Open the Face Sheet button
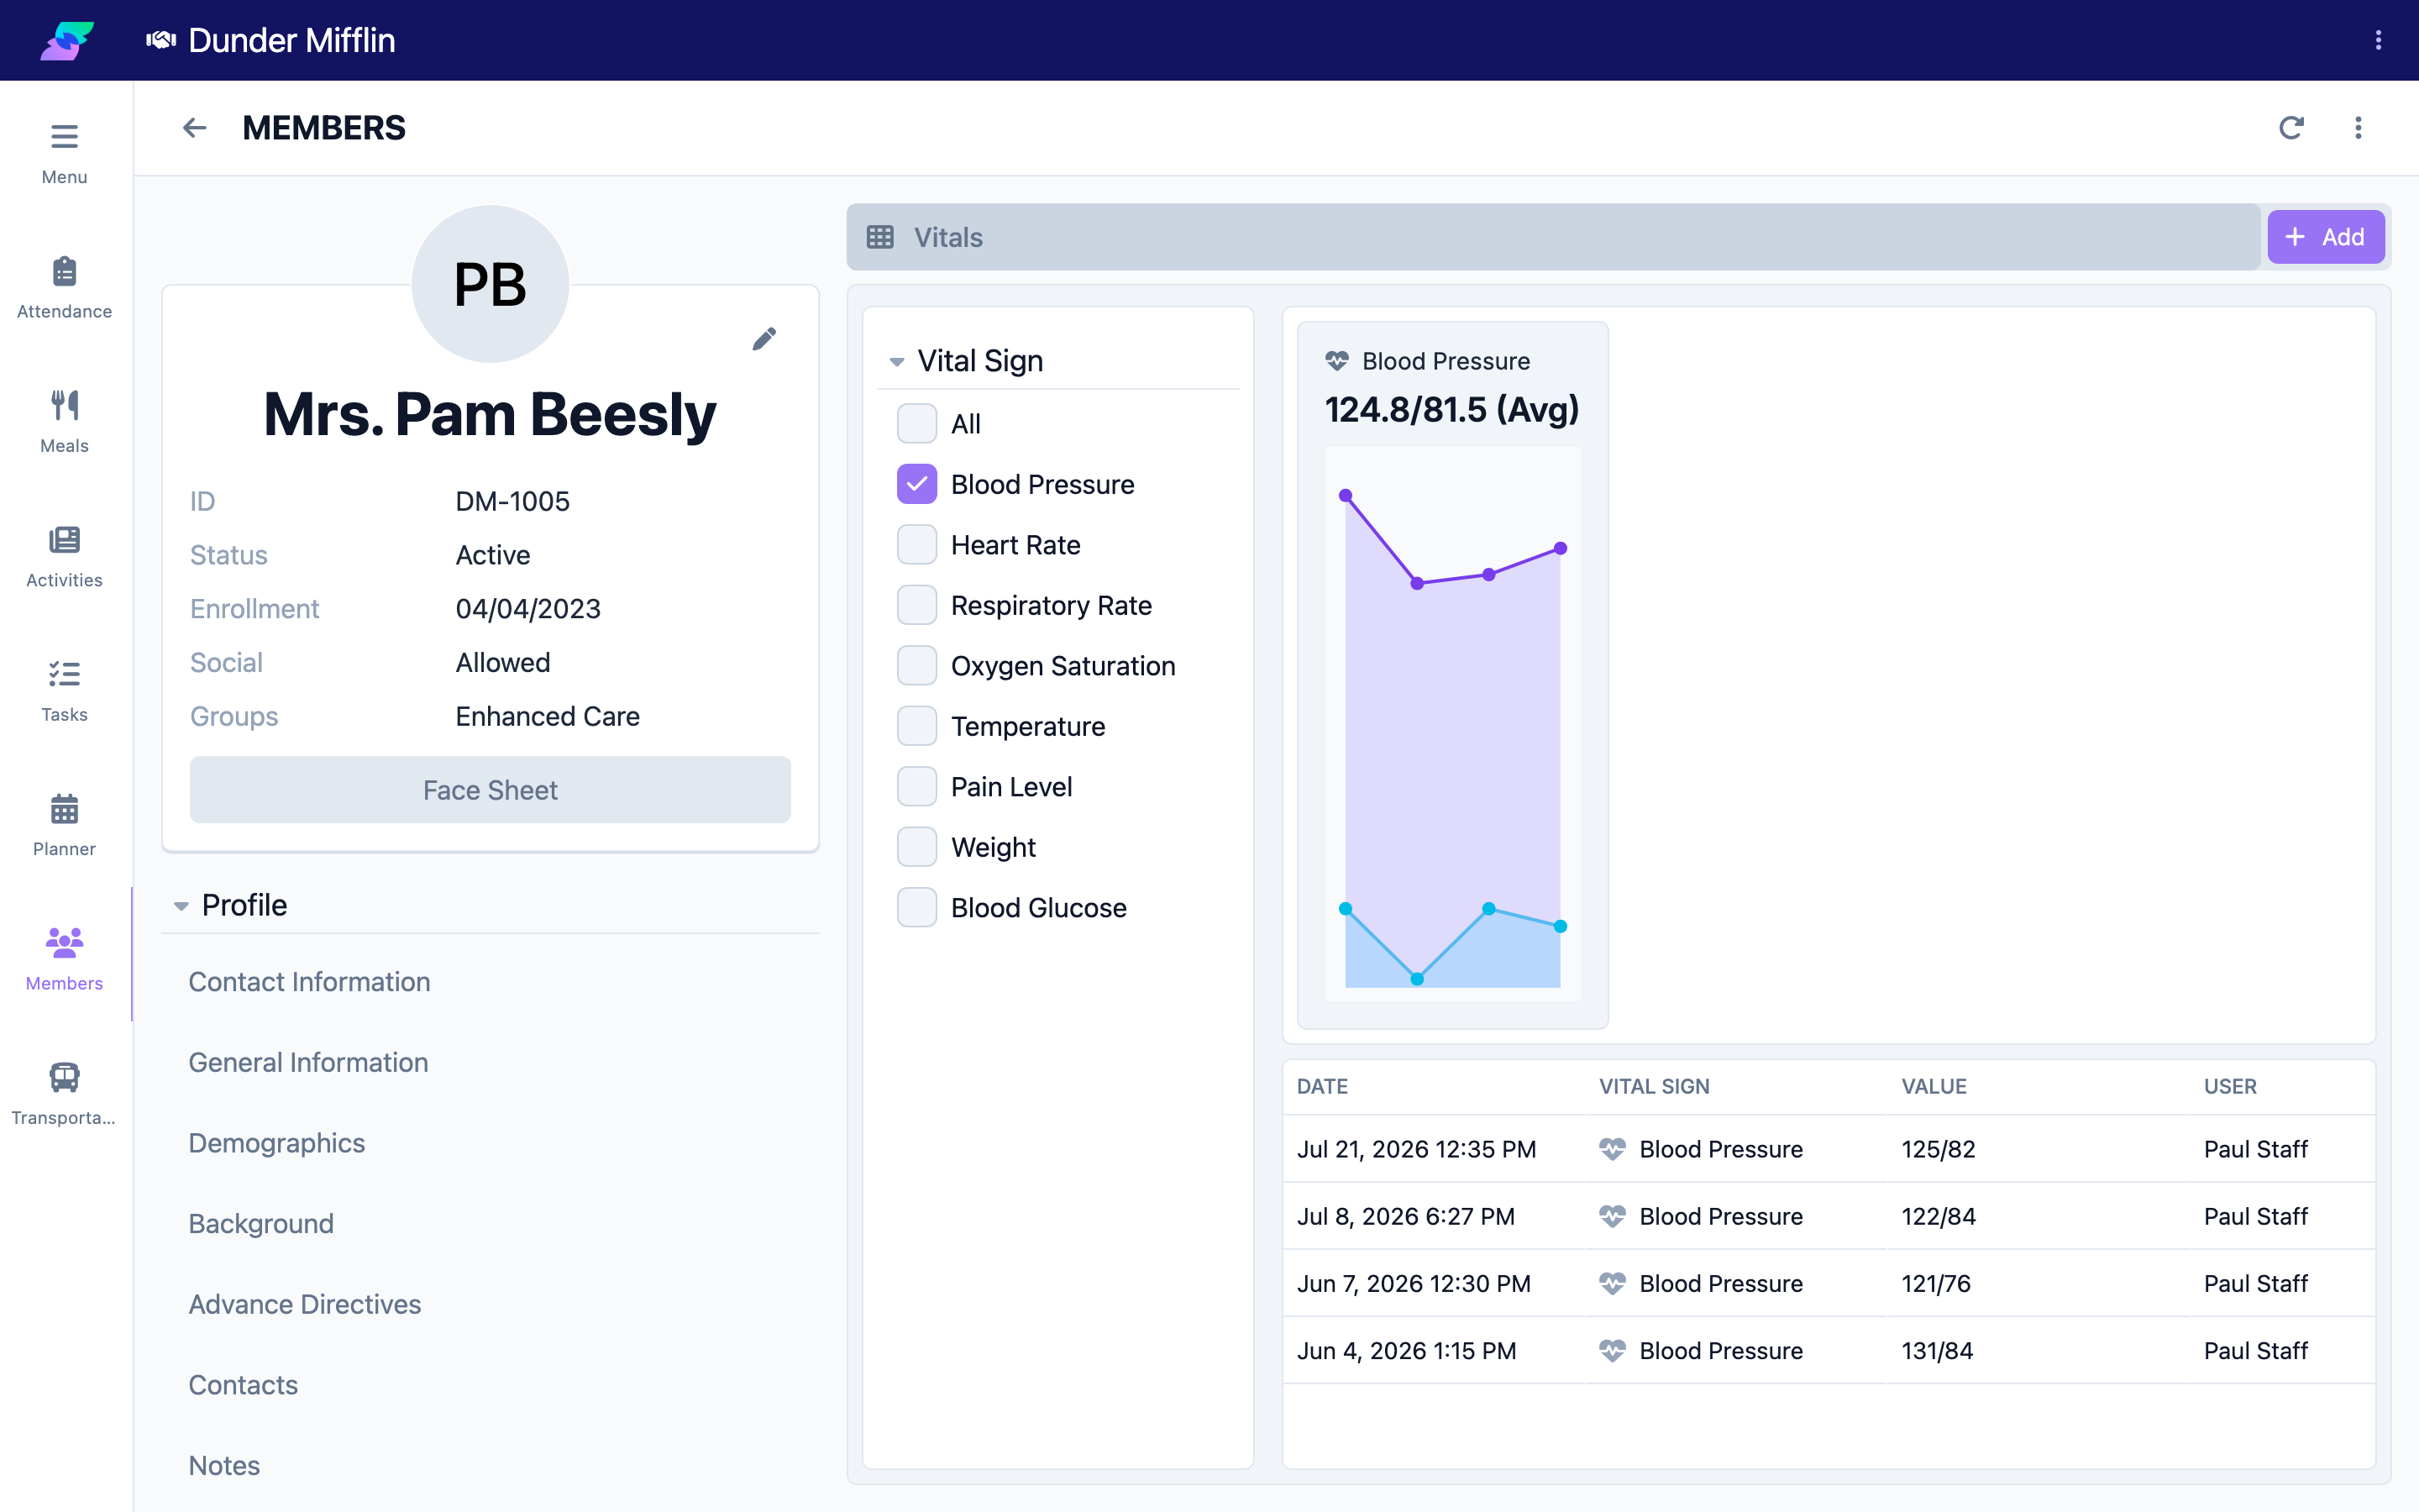Viewport: 2419px width, 1512px height. [x=490, y=790]
